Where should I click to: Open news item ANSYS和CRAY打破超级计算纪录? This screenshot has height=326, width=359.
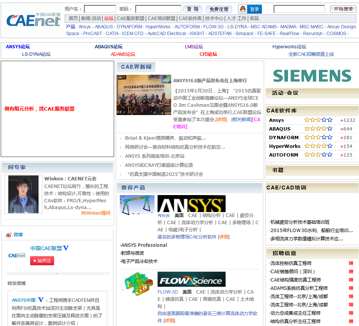point(159,165)
